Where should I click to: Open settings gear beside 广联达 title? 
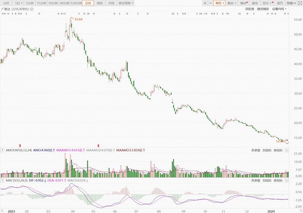click(32, 9)
